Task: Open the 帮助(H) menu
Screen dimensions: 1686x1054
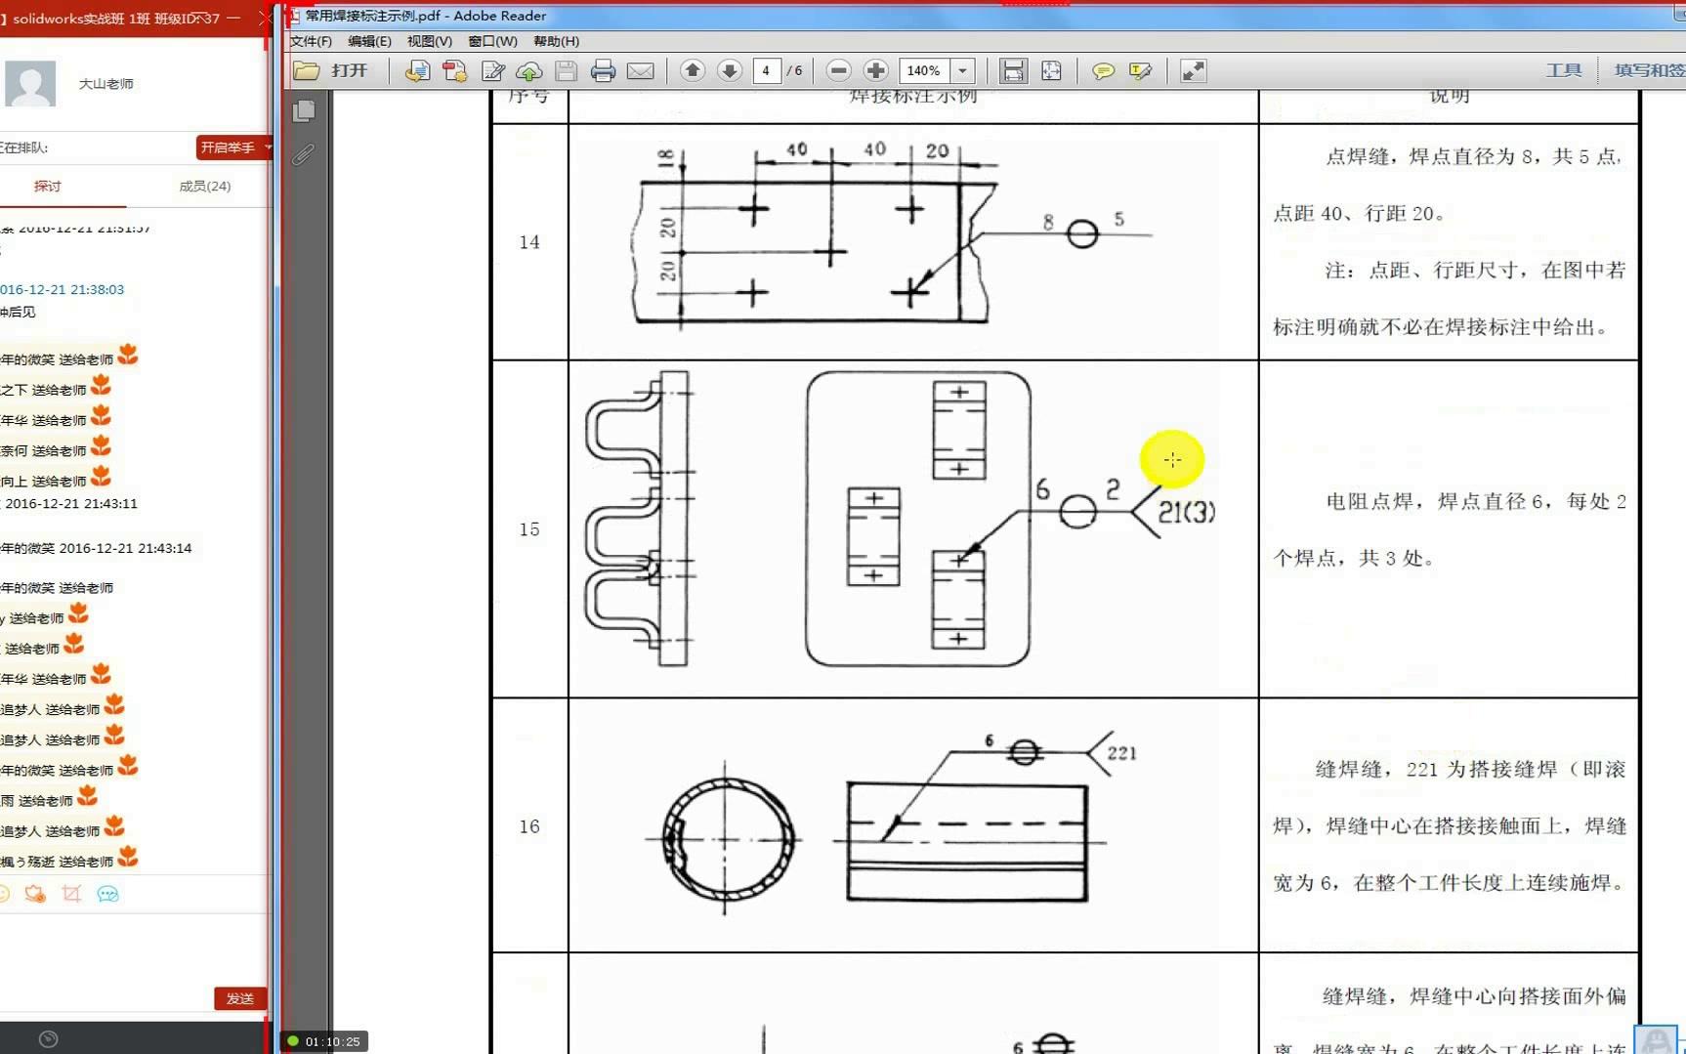Action: (x=556, y=41)
